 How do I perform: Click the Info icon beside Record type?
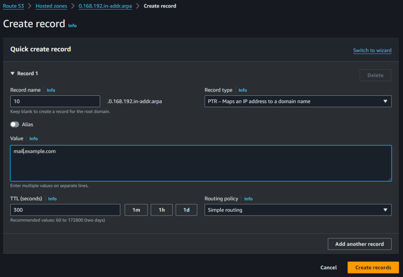coord(242,90)
